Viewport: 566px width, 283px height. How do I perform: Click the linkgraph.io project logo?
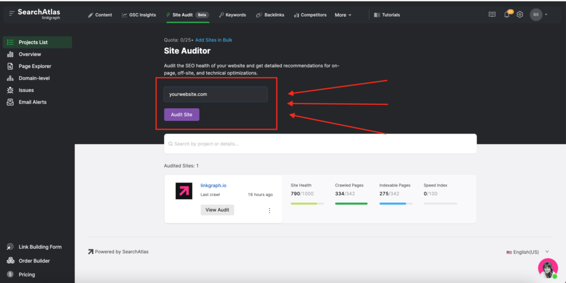(x=184, y=191)
